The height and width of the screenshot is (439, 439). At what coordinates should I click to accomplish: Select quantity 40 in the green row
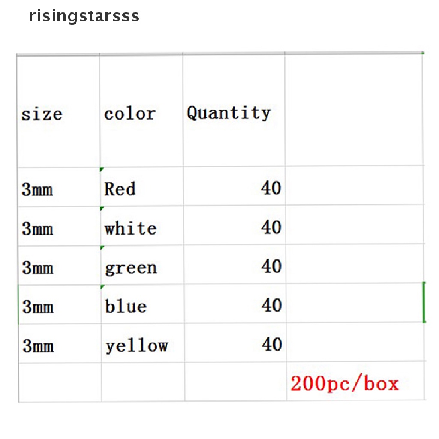(x=271, y=266)
